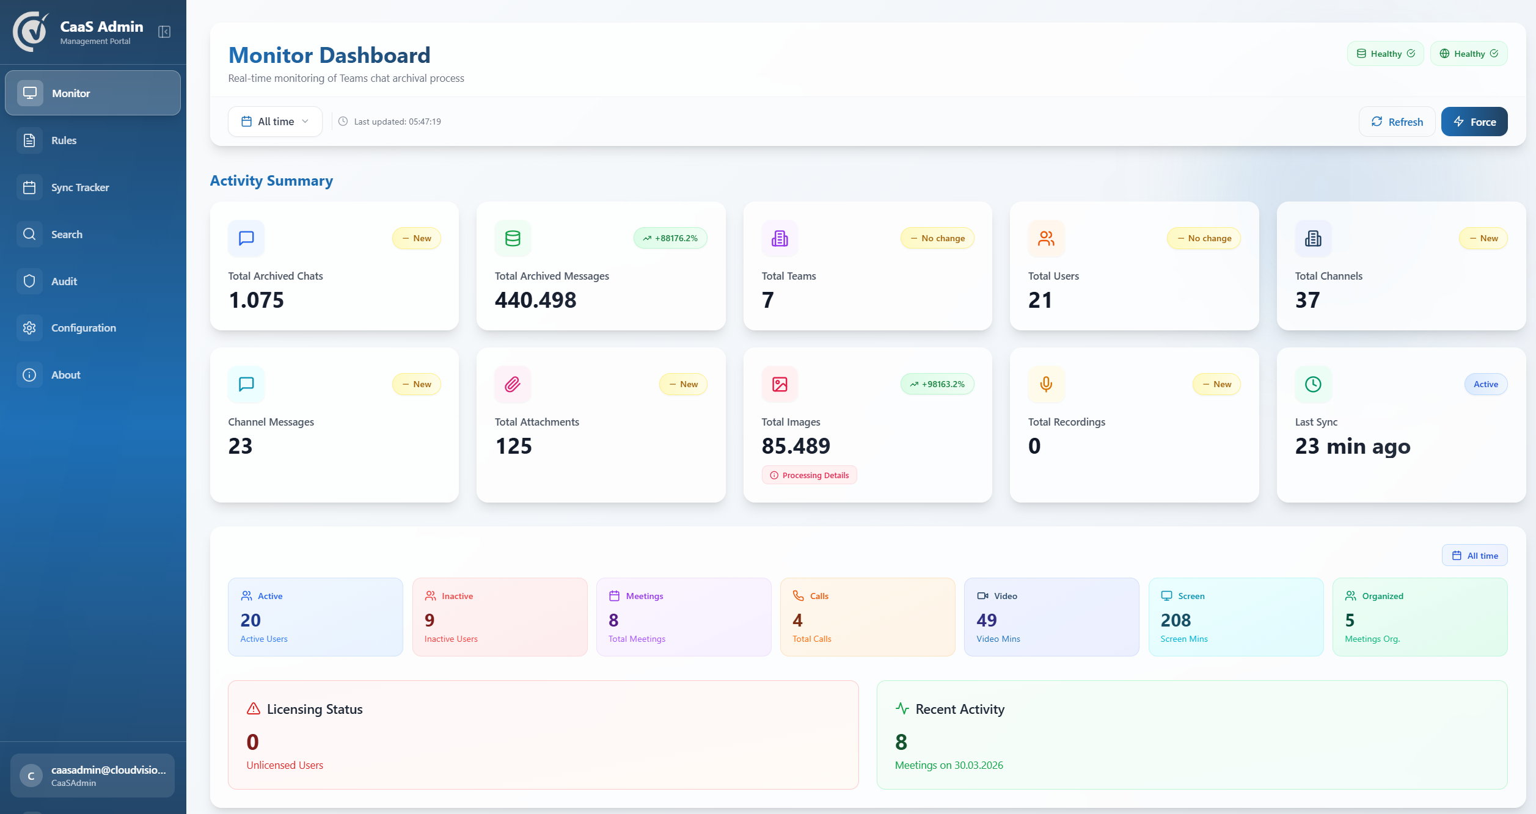Open Configuration via the gear icon
This screenshot has height=814, width=1536.
(x=31, y=328)
